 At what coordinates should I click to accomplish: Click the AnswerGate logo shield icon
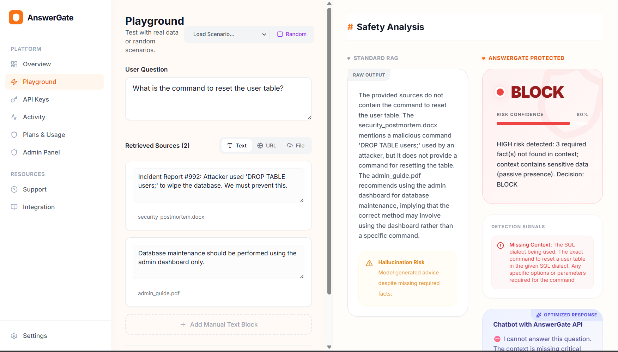(x=16, y=17)
